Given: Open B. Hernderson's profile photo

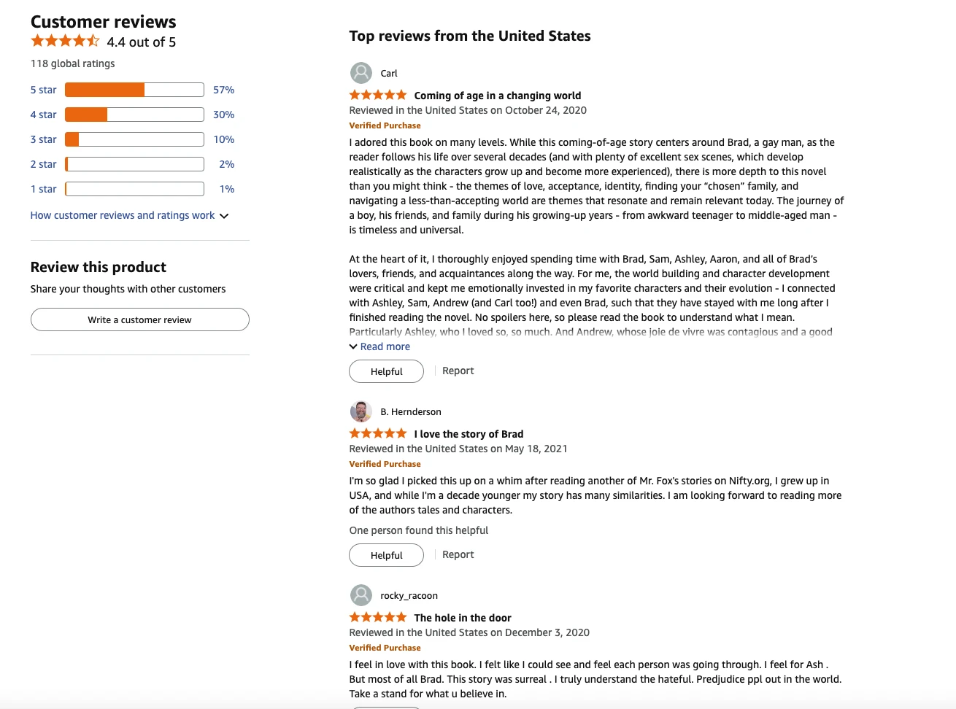Looking at the screenshot, I should (361, 411).
